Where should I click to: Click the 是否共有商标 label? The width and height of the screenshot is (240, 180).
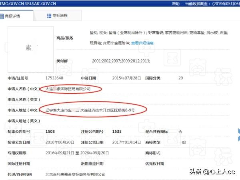pos(156,131)
